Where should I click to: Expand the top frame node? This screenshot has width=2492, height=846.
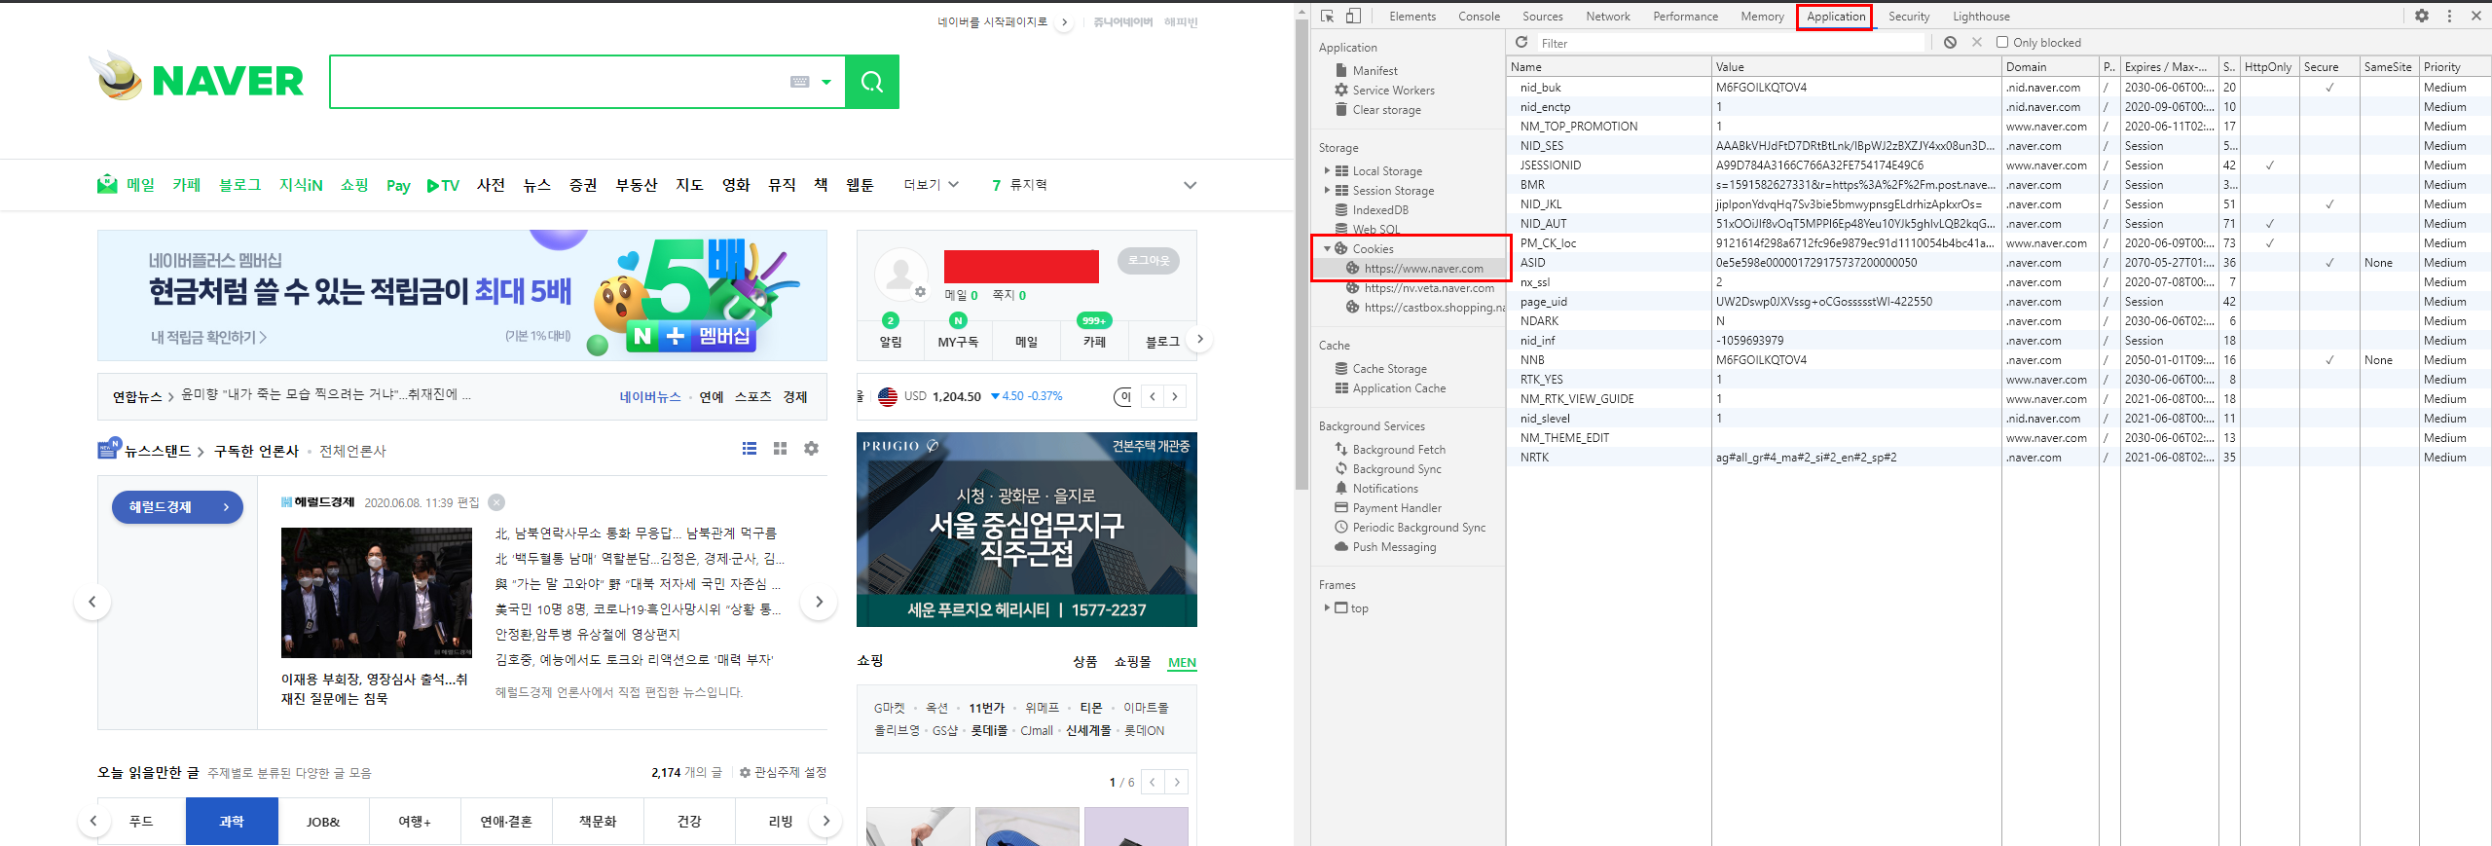(1327, 607)
